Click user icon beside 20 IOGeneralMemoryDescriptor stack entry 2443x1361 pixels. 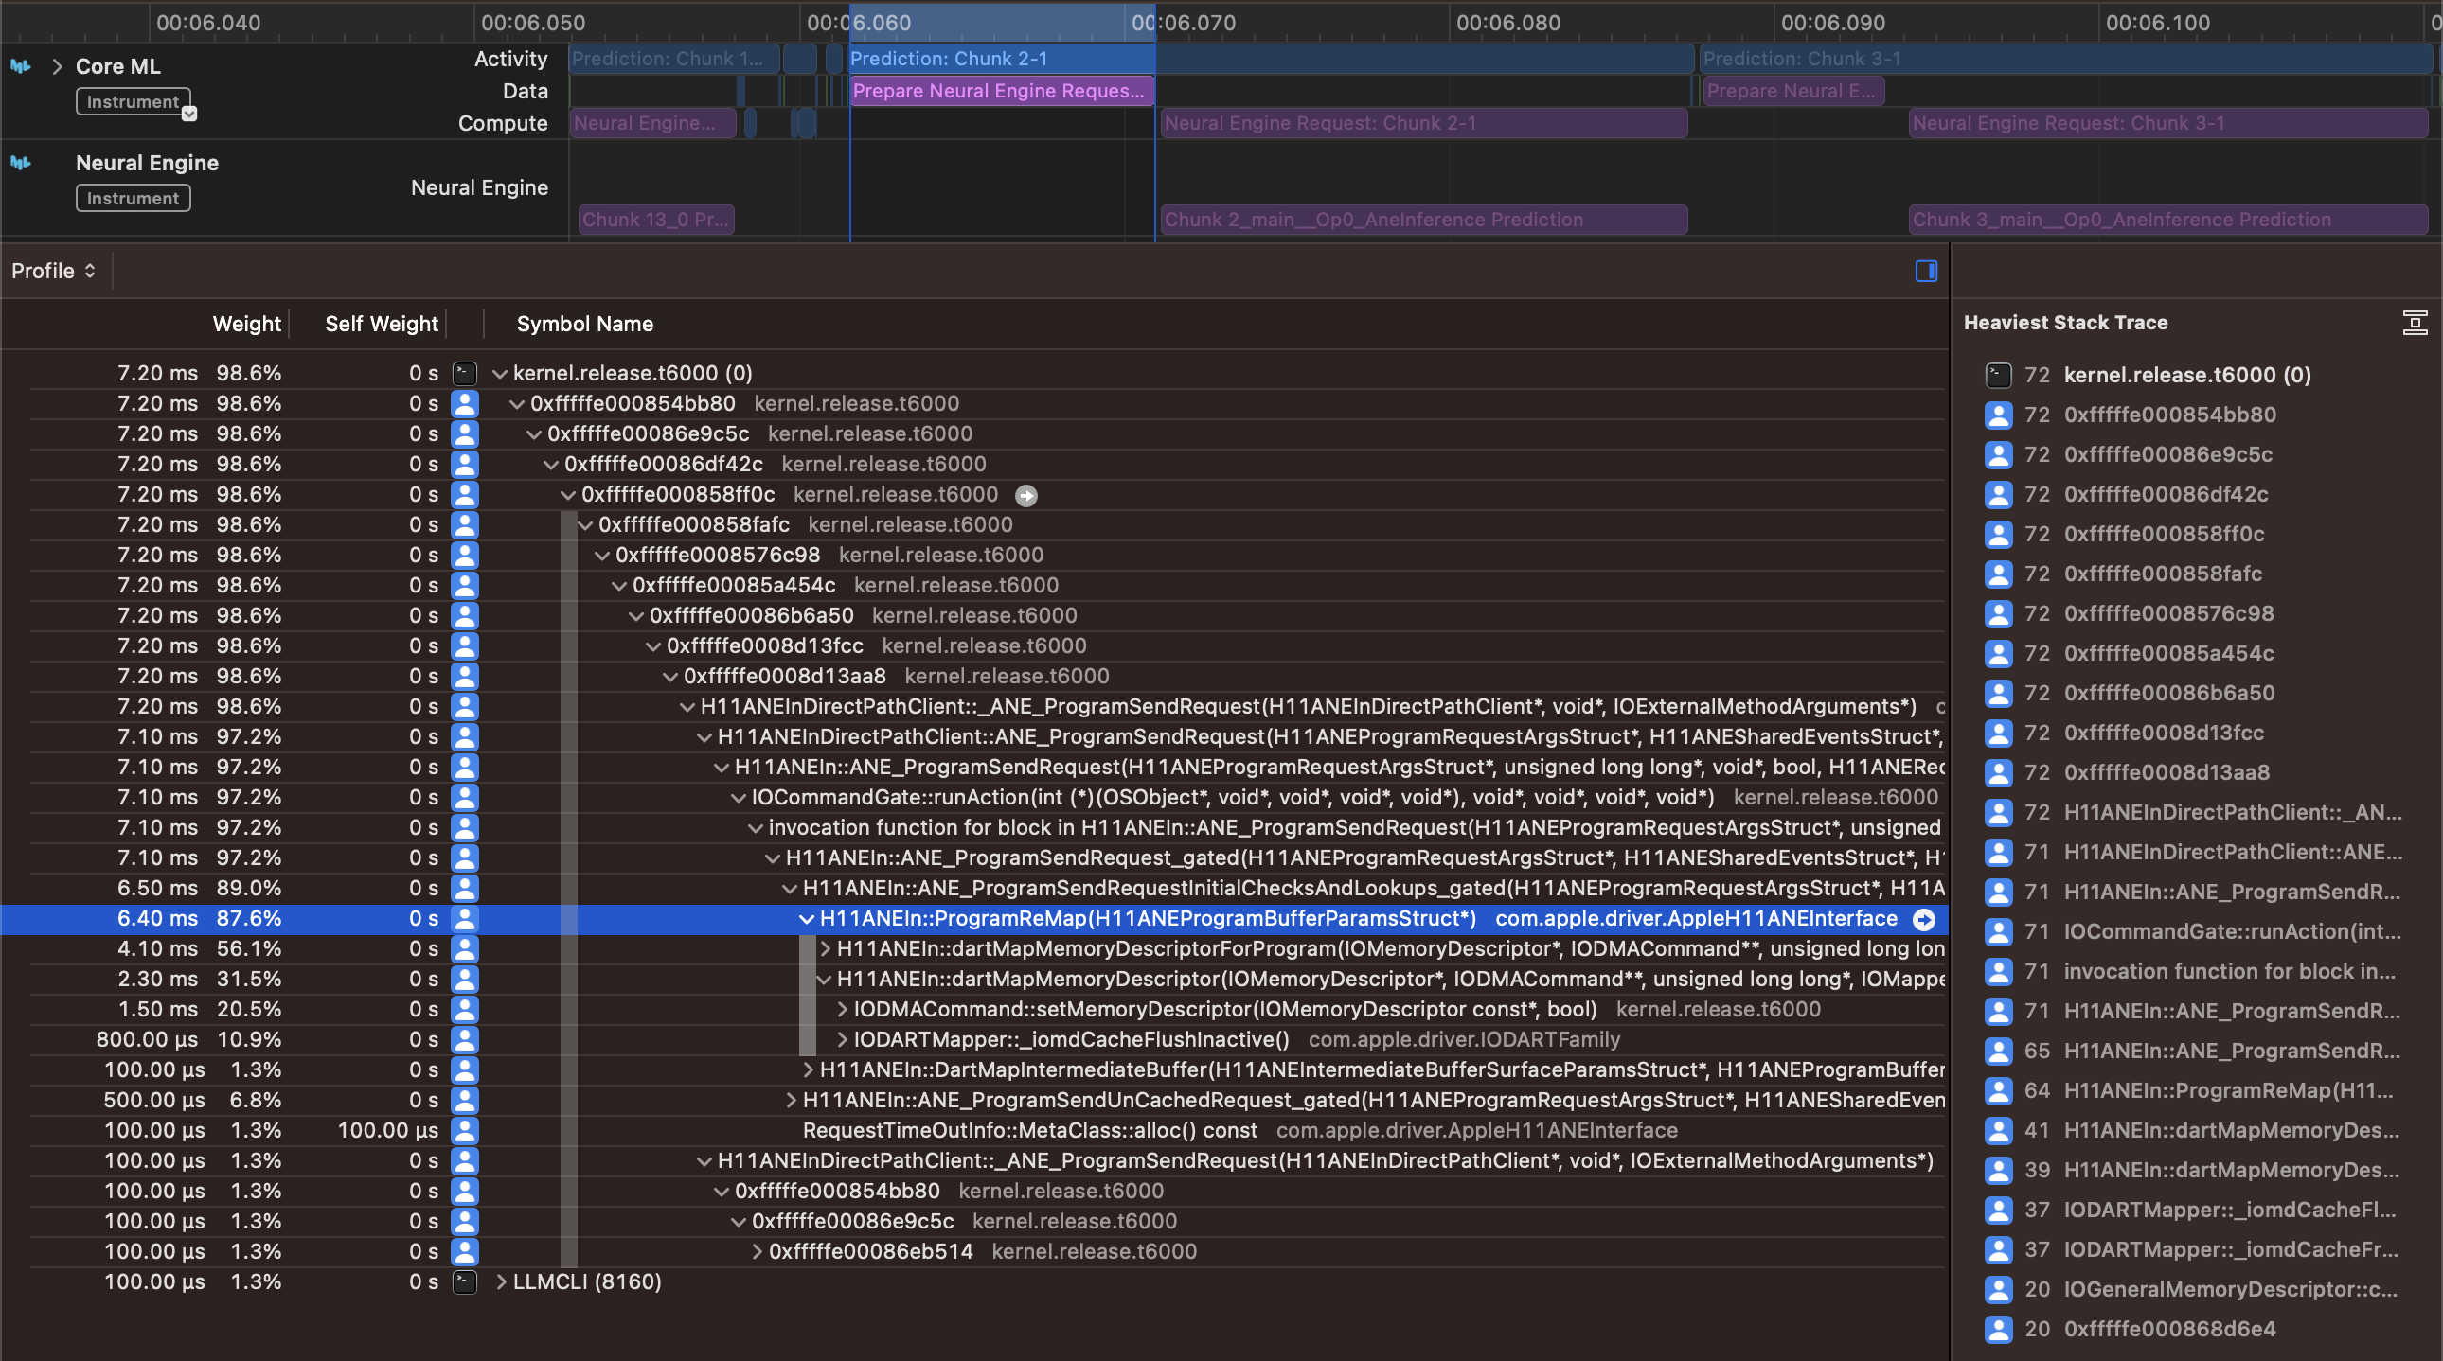(1998, 1290)
